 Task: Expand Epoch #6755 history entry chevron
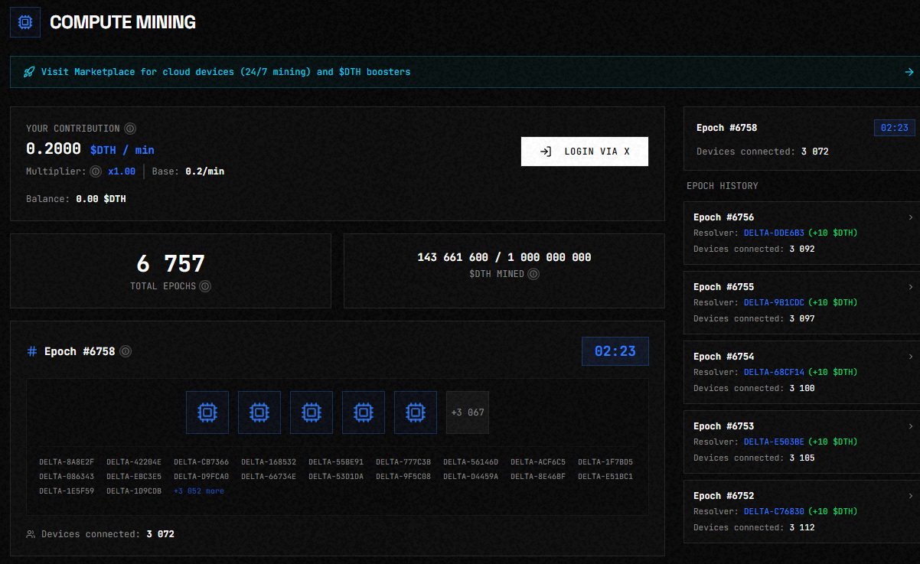[x=910, y=287]
